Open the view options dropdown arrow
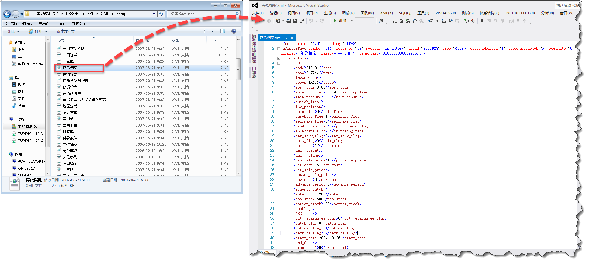Viewport: 589px width, 264px height. [x=213, y=31]
